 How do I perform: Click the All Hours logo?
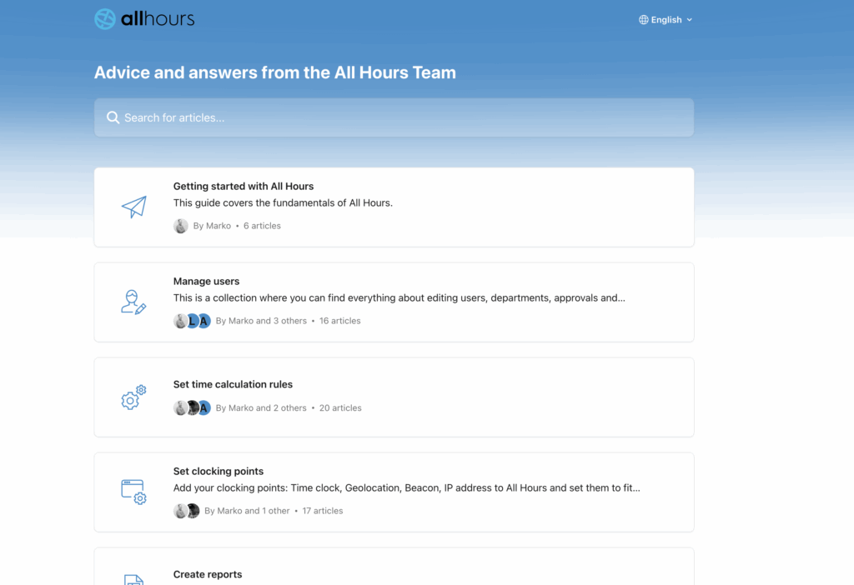(x=144, y=19)
